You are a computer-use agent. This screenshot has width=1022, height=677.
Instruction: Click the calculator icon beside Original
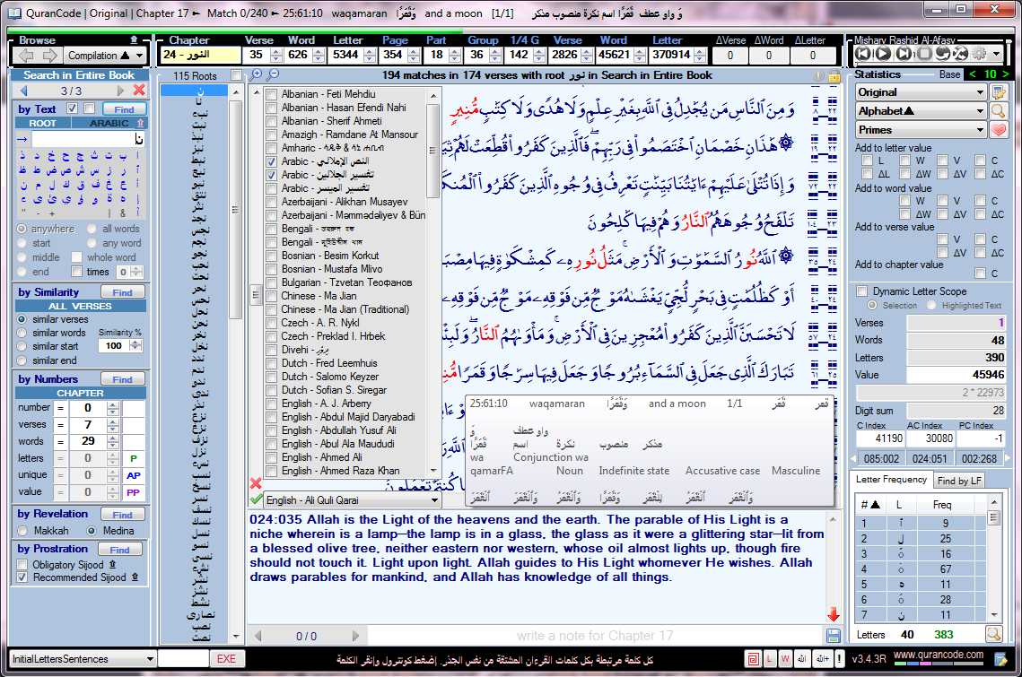click(999, 92)
